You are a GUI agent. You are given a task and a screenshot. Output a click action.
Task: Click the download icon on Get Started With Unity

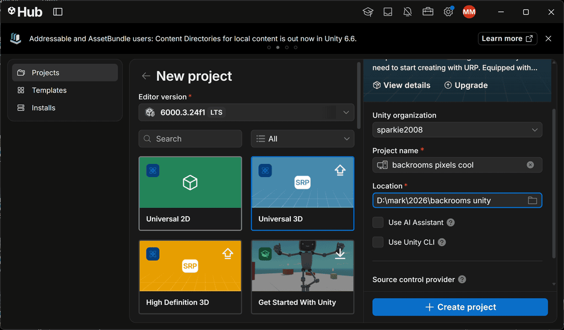340,254
